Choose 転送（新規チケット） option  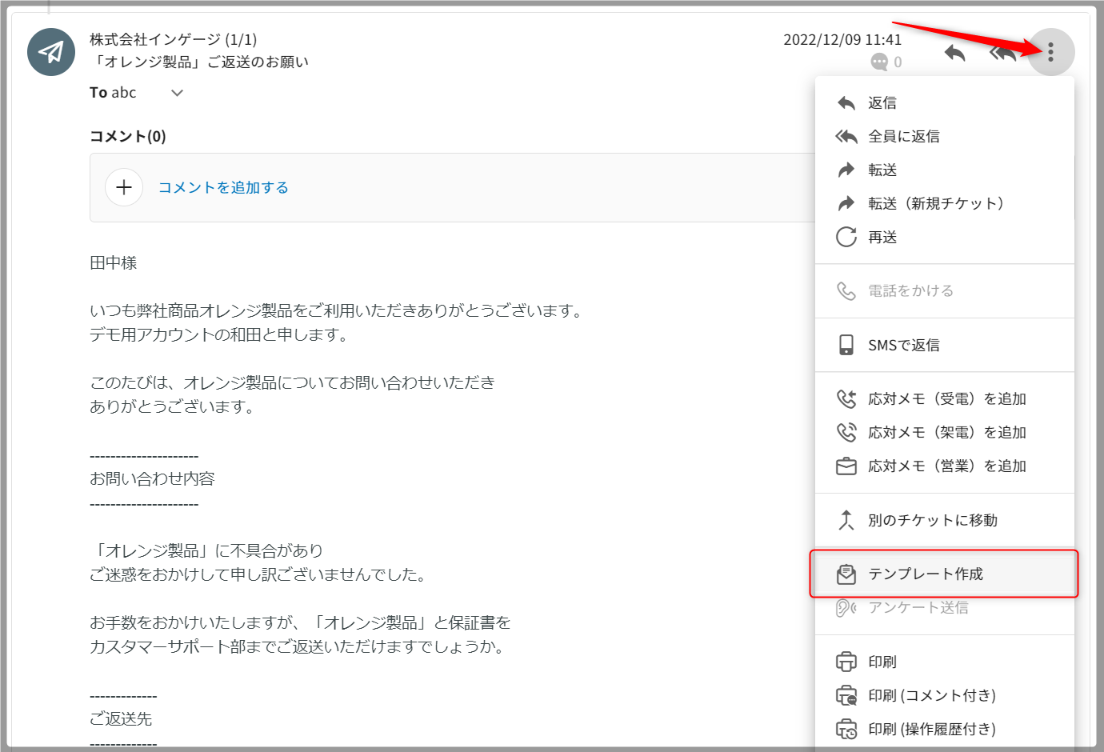[x=935, y=204]
